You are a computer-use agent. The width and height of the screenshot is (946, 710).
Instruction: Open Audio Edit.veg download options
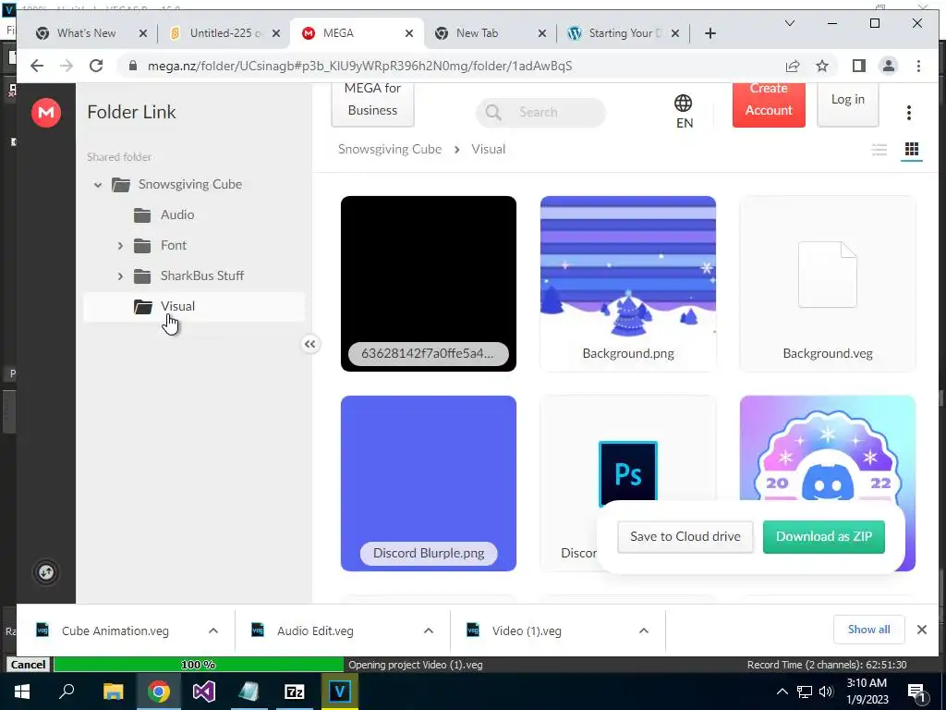[429, 630]
